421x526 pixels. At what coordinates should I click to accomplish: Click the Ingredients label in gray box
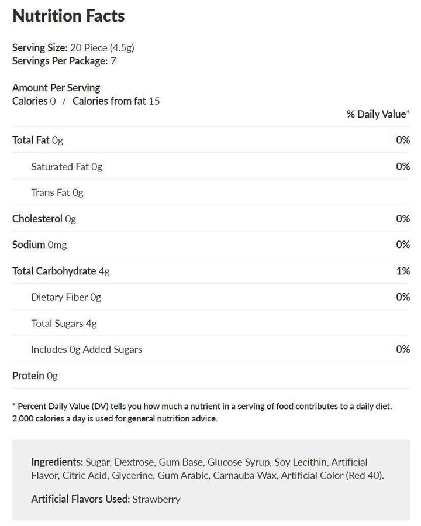pyautogui.click(x=57, y=462)
